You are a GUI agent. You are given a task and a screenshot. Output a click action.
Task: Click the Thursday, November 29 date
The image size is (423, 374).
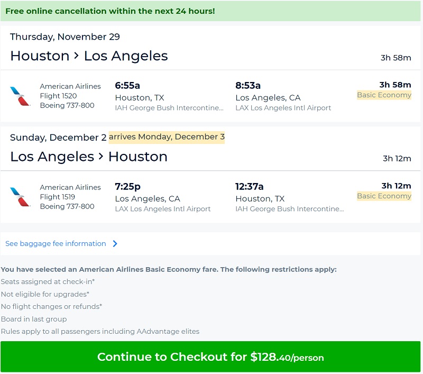65,37
